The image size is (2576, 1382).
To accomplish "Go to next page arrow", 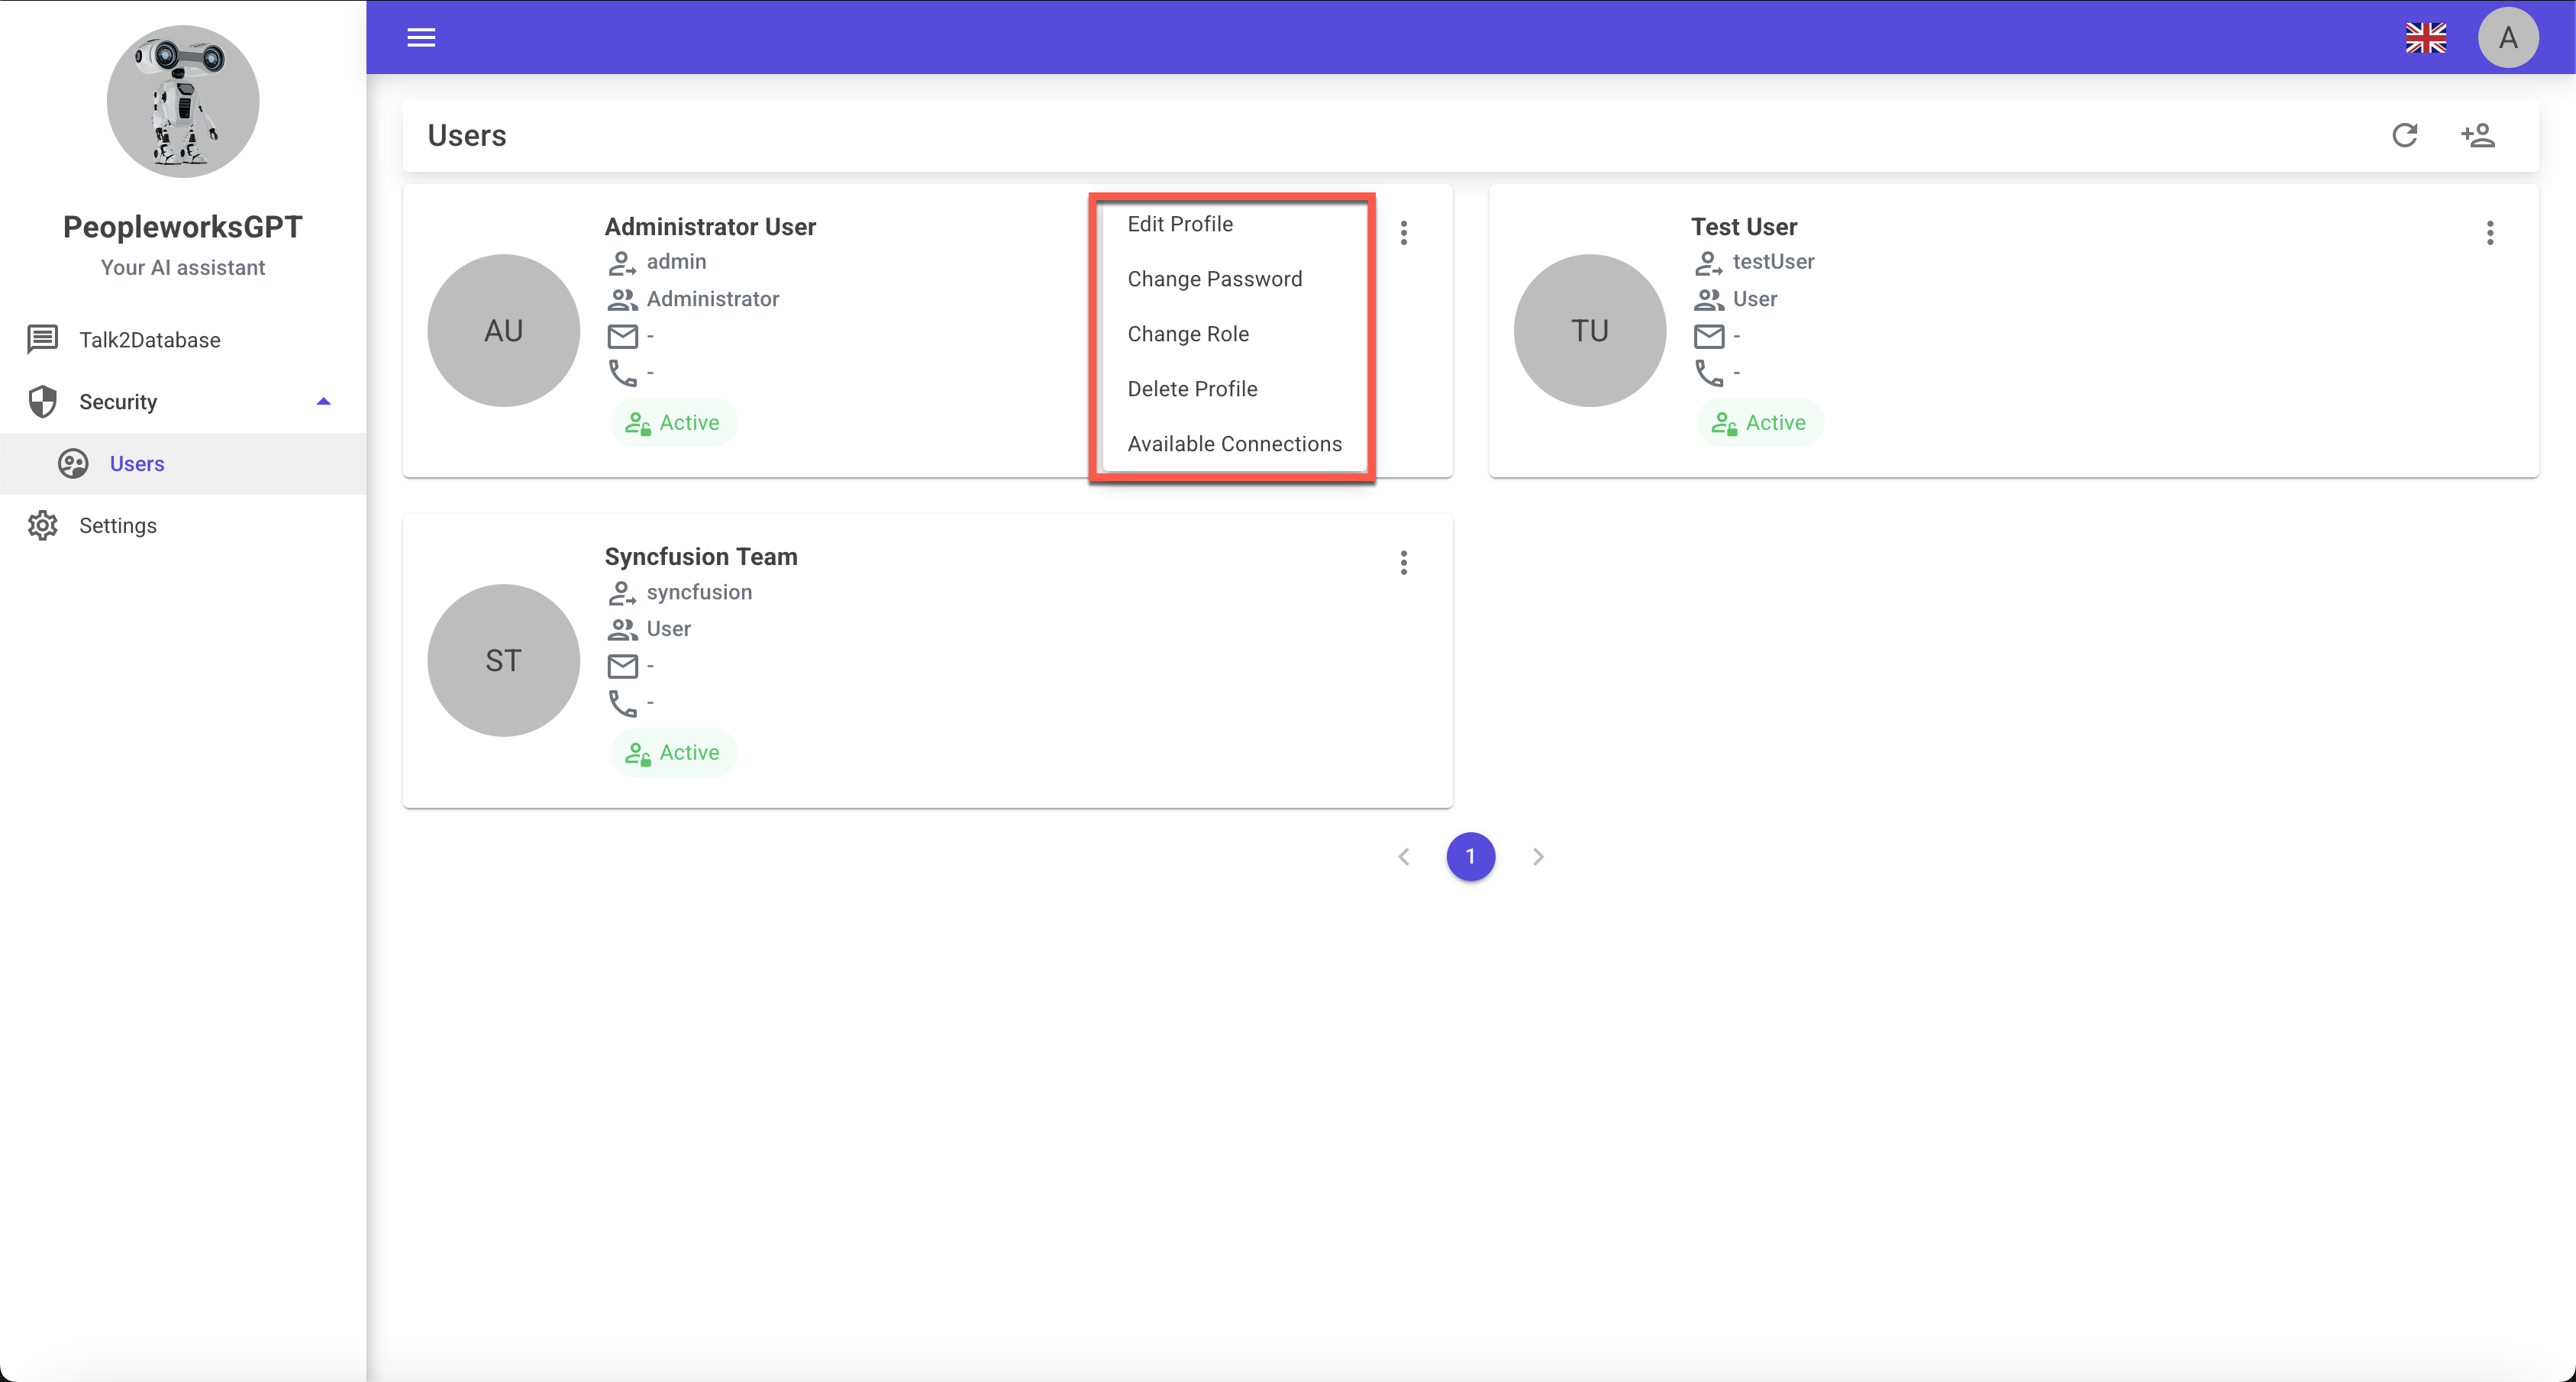I will tap(1538, 857).
